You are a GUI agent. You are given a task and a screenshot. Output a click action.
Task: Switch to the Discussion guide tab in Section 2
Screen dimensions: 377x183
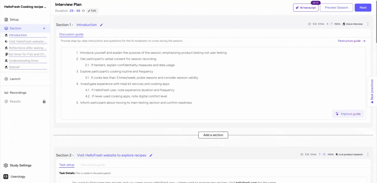(93, 165)
